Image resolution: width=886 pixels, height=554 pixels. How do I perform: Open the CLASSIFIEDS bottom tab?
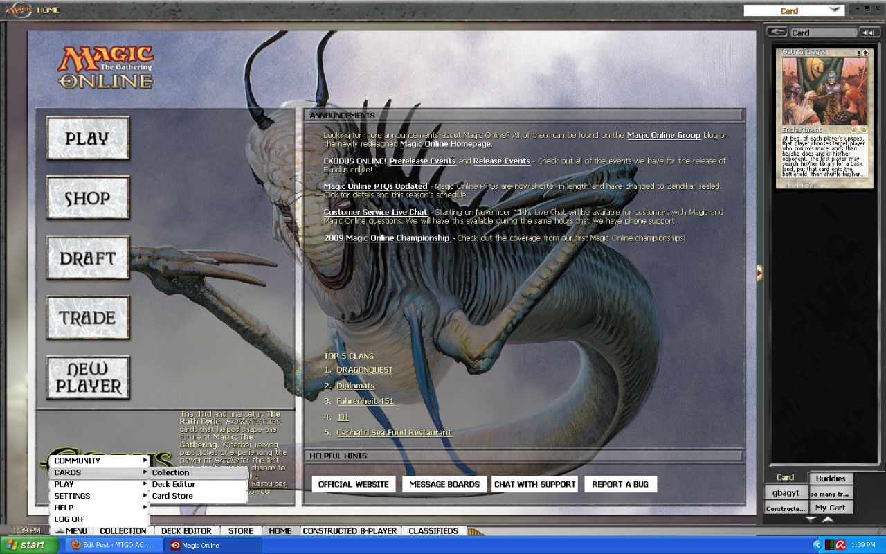pos(433,531)
